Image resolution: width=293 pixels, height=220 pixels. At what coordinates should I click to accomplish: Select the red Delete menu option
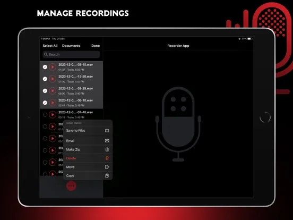coord(88,158)
